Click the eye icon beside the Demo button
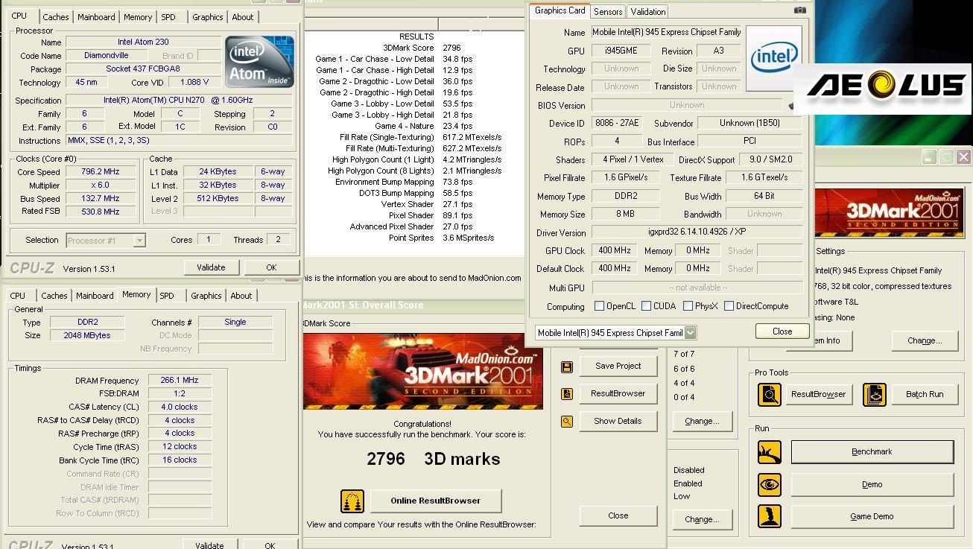The height and width of the screenshot is (549, 973). (770, 484)
